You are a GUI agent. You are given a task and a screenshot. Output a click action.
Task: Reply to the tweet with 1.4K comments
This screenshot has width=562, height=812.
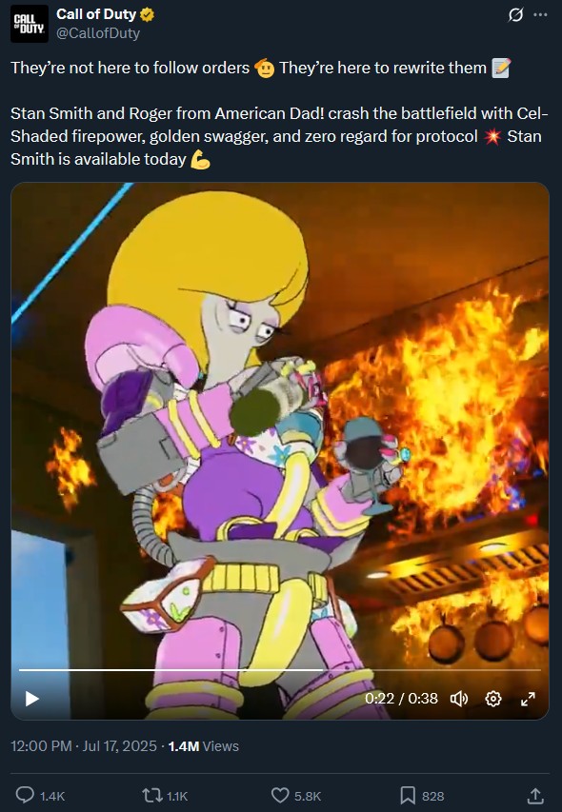coord(40,796)
